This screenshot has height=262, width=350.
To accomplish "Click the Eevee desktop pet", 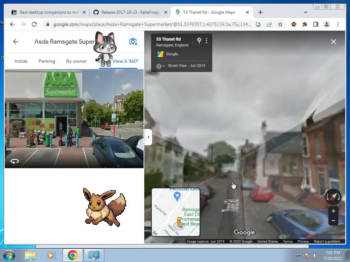I will pyautogui.click(x=104, y=207).
